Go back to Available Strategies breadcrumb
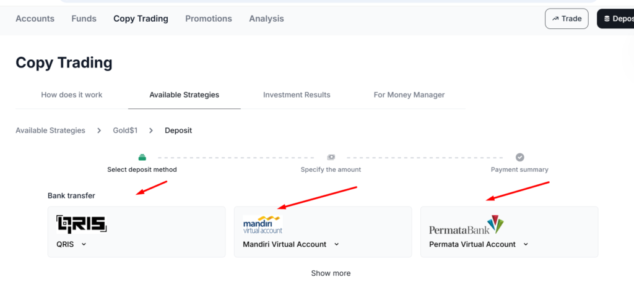This screenshot has height=298, width=634. (x=50, y=130)
